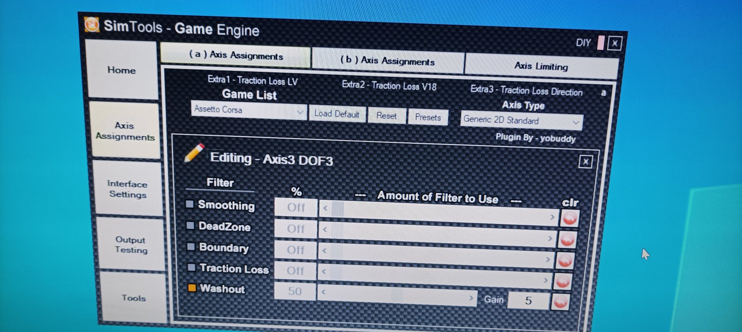Click the SimTools app logo icon

point(92,24)
